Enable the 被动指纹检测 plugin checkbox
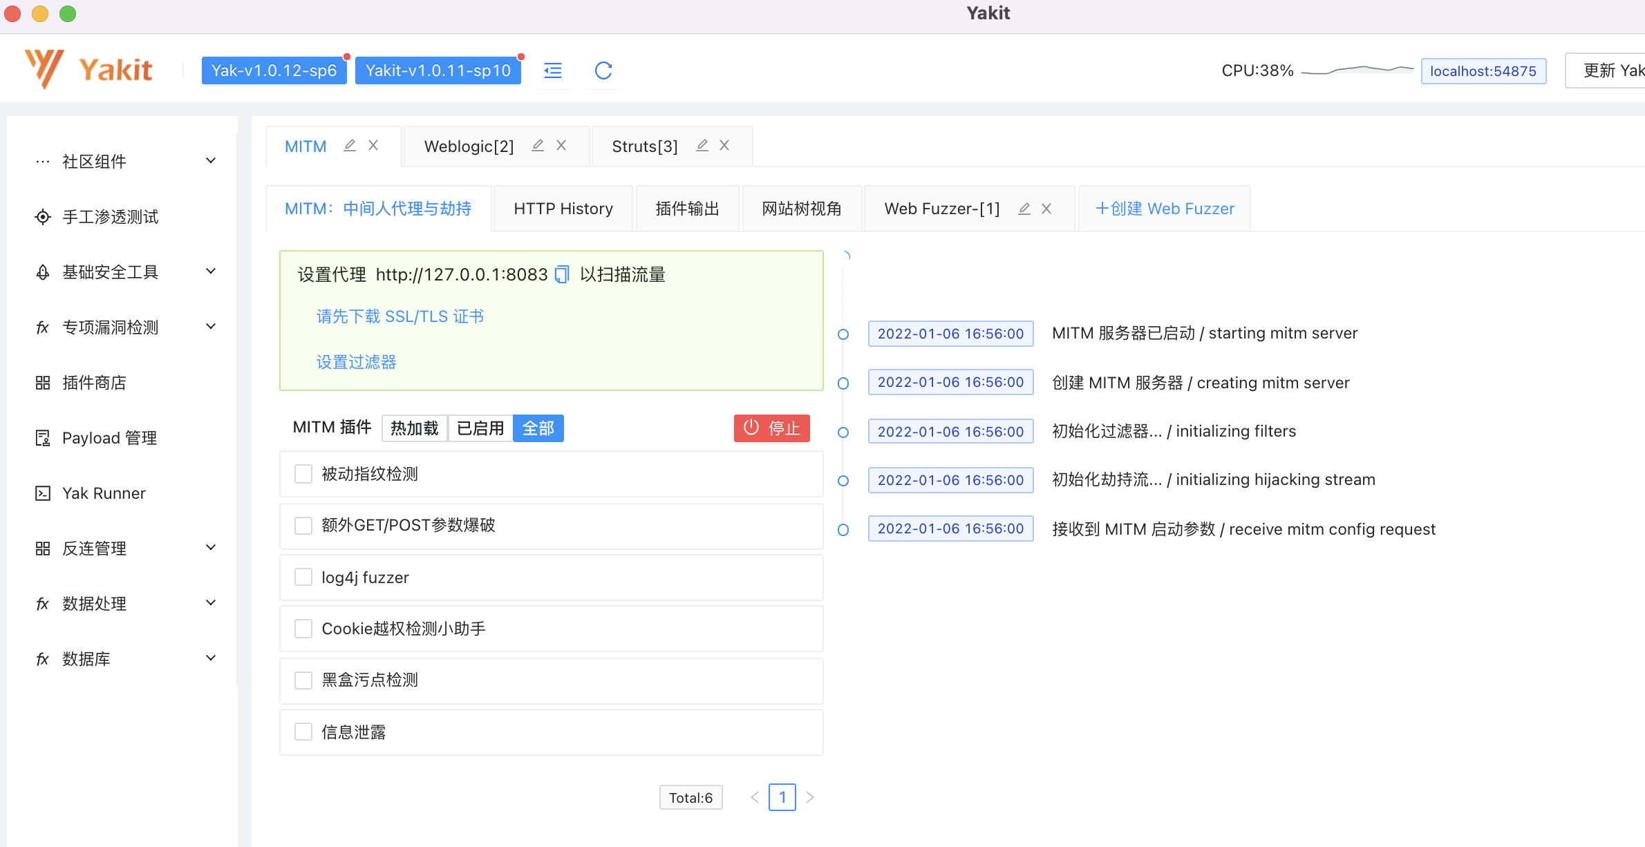 point(303,474)
